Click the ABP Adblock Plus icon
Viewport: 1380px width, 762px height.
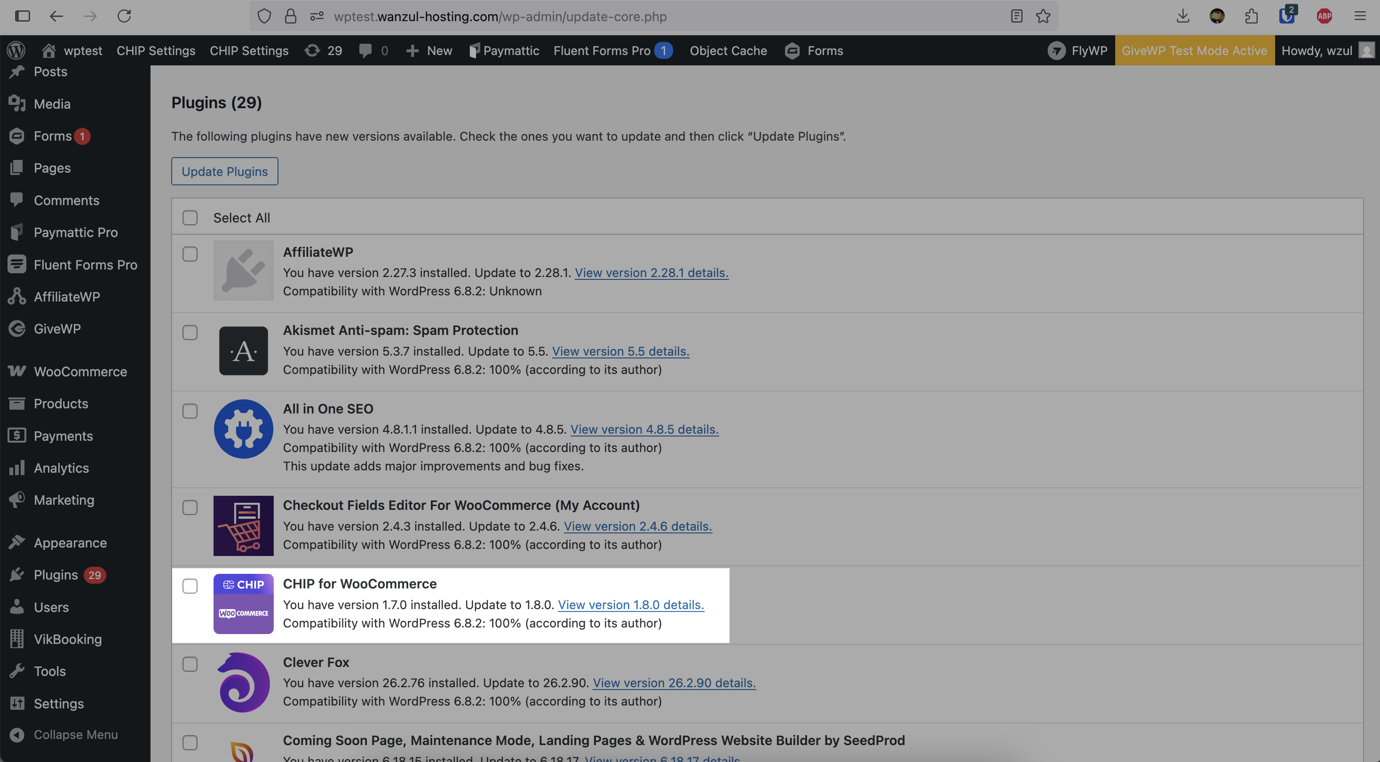1324,16
